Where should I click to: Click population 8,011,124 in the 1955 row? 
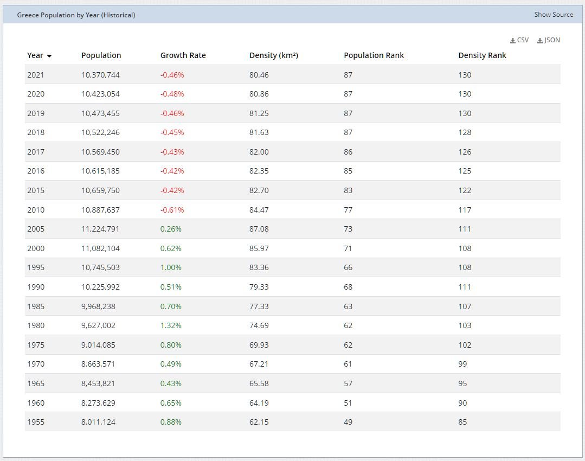98,422
